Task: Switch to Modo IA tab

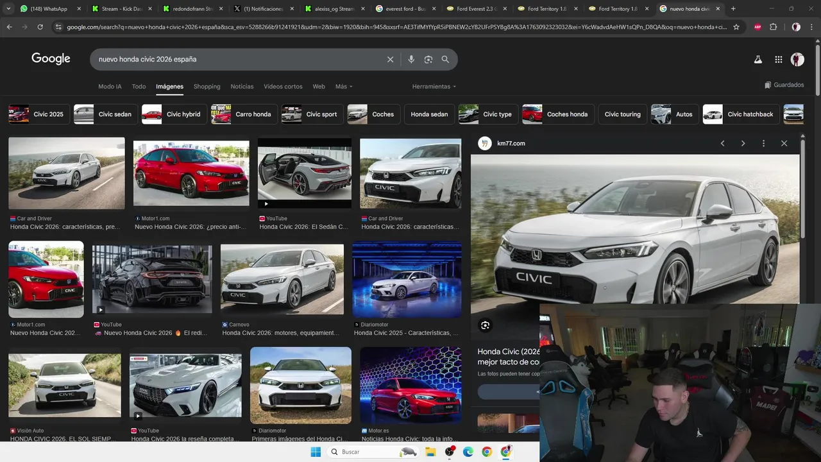Action: 110,87
